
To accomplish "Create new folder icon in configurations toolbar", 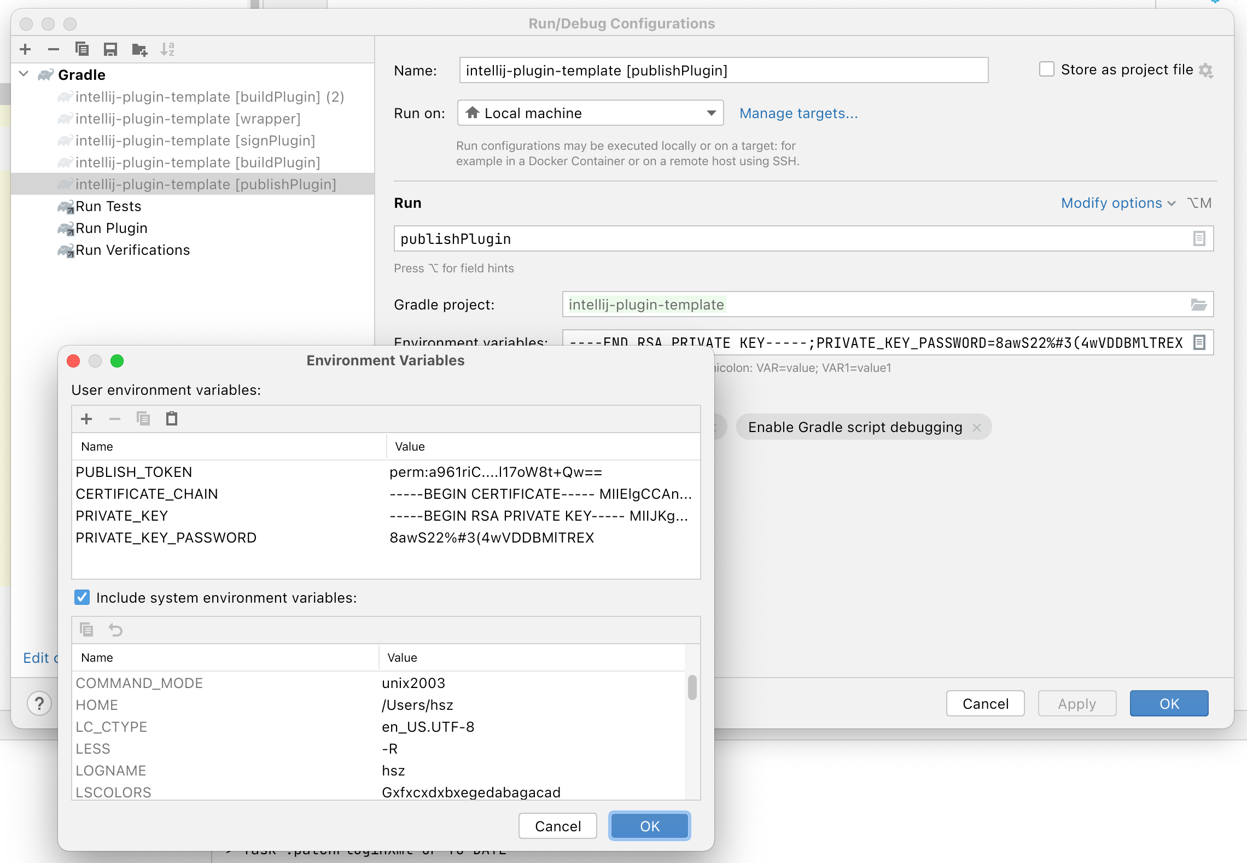I will pyautogui.click(x=139, y=49).
